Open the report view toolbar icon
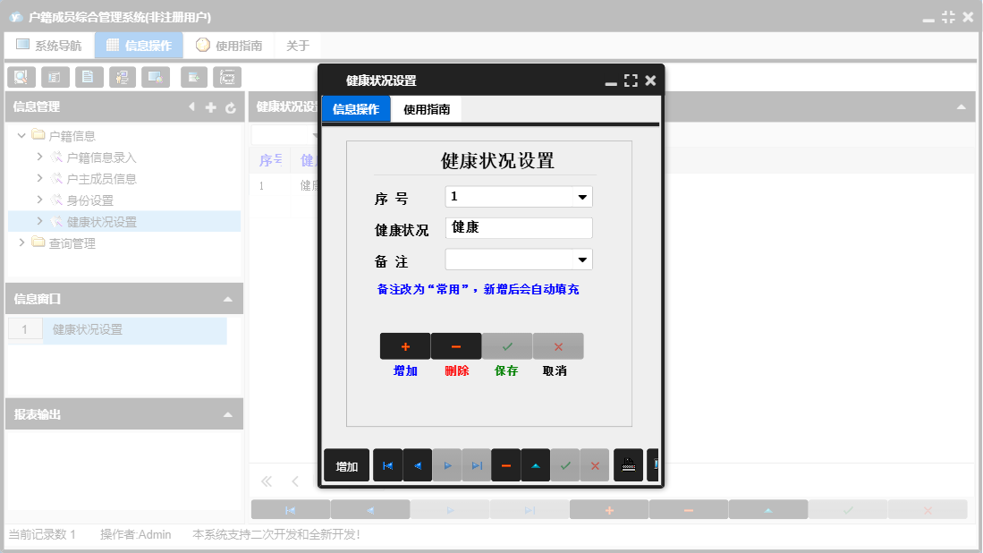 pyautogui.click(x=55, y=77)
